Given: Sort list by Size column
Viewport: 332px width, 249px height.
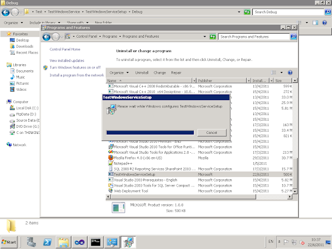Looking at the screenshot, I should tap(283, 81).
